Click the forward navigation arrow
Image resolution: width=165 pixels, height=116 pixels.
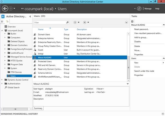coord(10,9)
